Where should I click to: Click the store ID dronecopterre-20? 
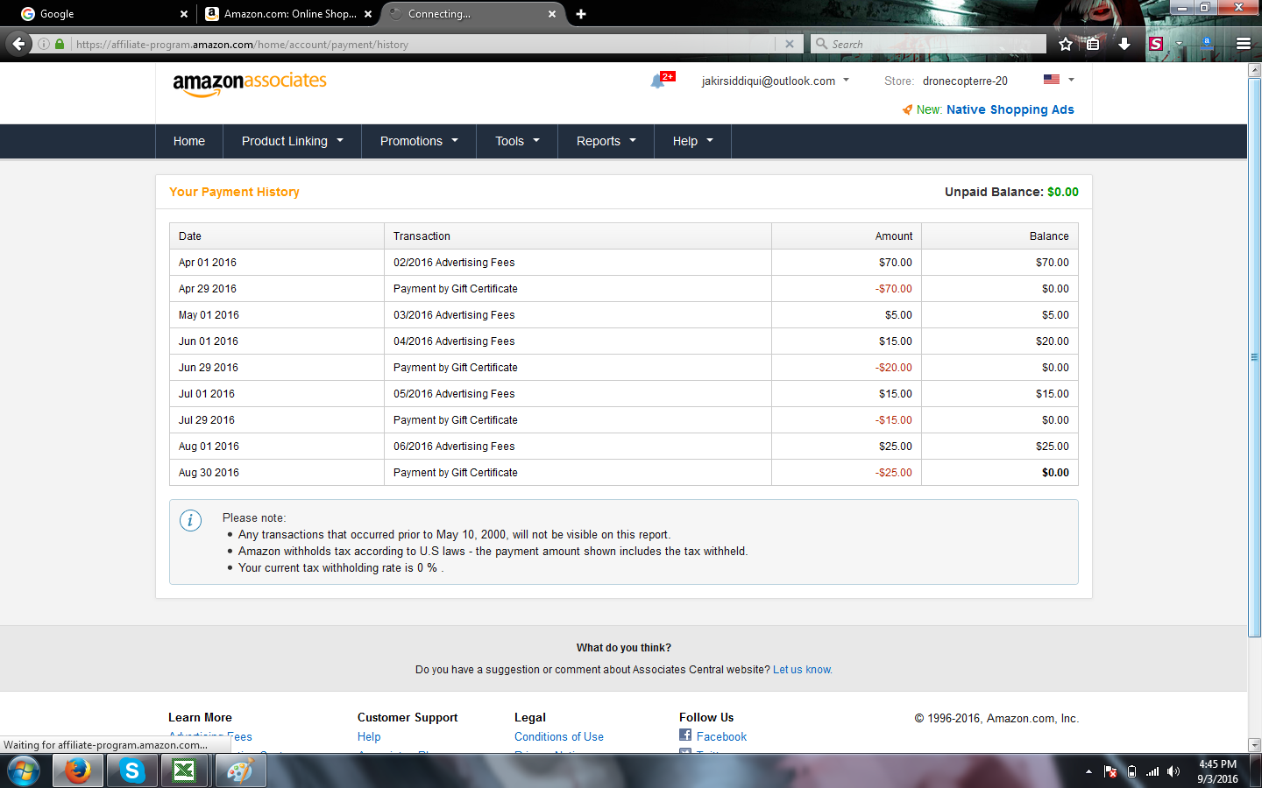point(965,81)
